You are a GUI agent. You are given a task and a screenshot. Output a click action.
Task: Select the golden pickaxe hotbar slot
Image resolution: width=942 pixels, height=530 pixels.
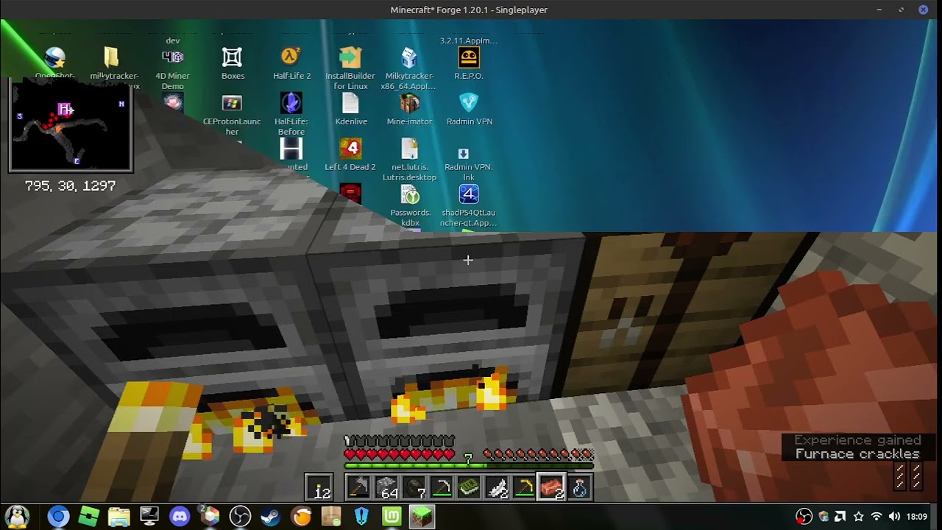pyautogui.click(x=524, y=487)
